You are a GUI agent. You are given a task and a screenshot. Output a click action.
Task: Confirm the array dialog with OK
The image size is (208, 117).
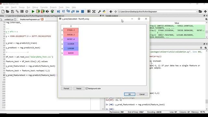pyautogui.click(x=130, y=94)
